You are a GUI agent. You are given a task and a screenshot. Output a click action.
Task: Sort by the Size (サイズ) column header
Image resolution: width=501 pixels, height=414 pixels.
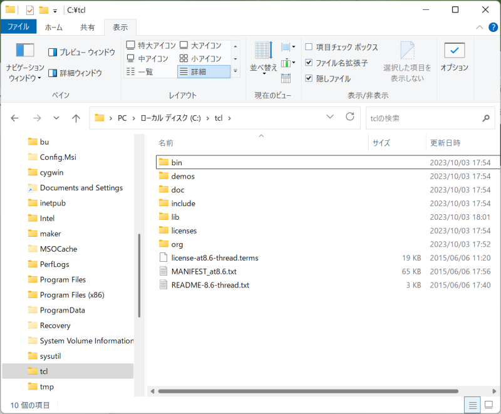coord(381,143)
